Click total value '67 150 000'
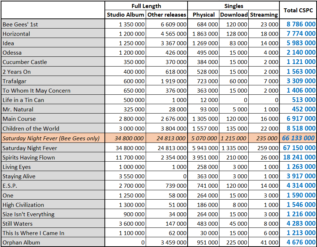Viewport: 317px width, 247px height. tap(299, 148)
